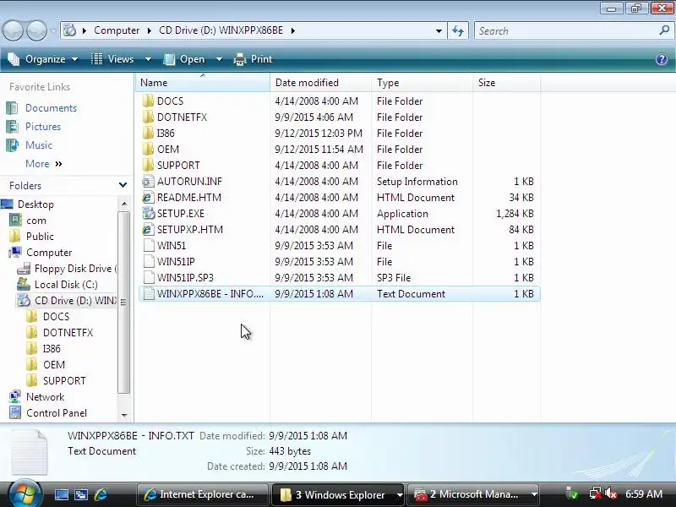Sort by the Name column header
This screenshot has width=676, height=507.
pos(203,82)
